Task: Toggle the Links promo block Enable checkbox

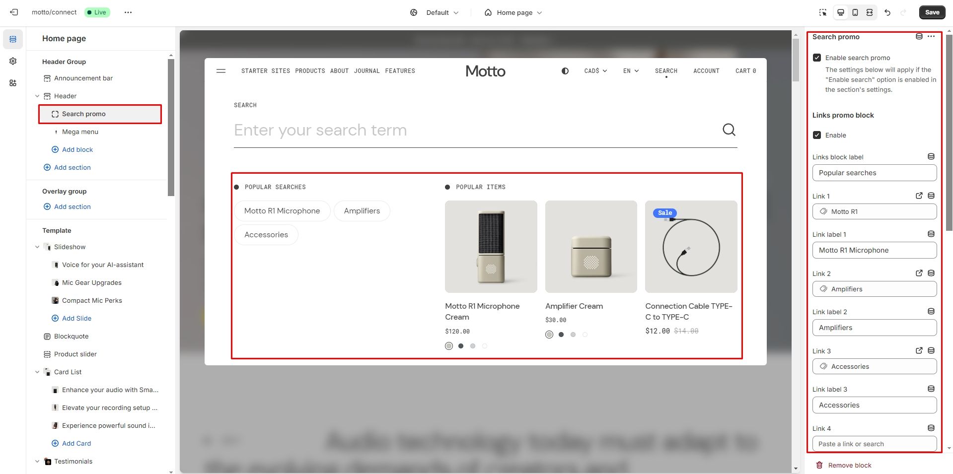Action: tap(817, 135)
